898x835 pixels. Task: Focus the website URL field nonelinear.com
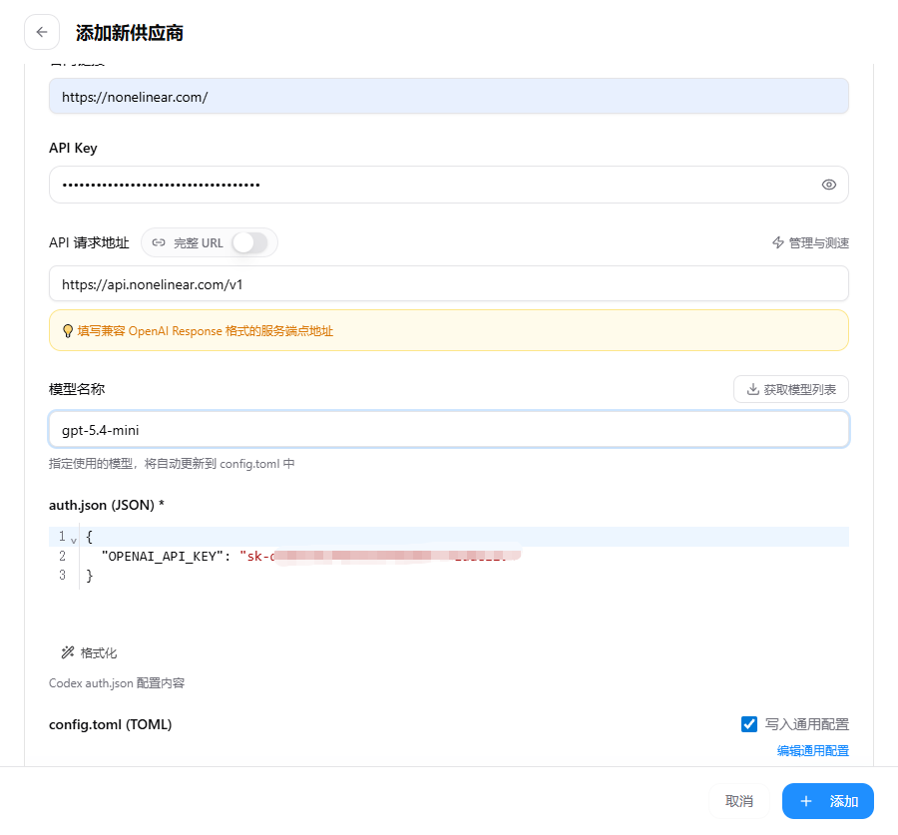(x=448, y=96)
